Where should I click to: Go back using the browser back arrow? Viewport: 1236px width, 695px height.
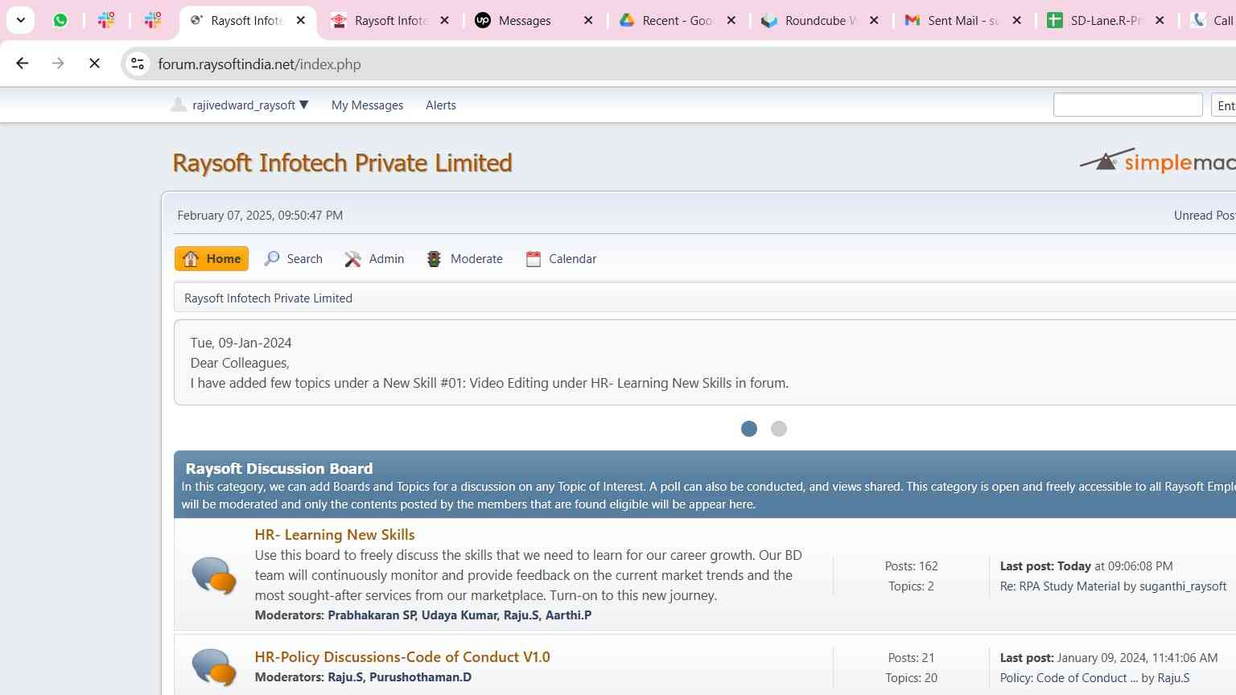[x=23, y=64]
